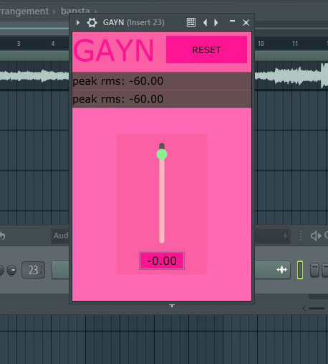Click the GAYN logo title
Image resolution: width=328 pixels, height=364 pixels.
(x=114, y=51)
